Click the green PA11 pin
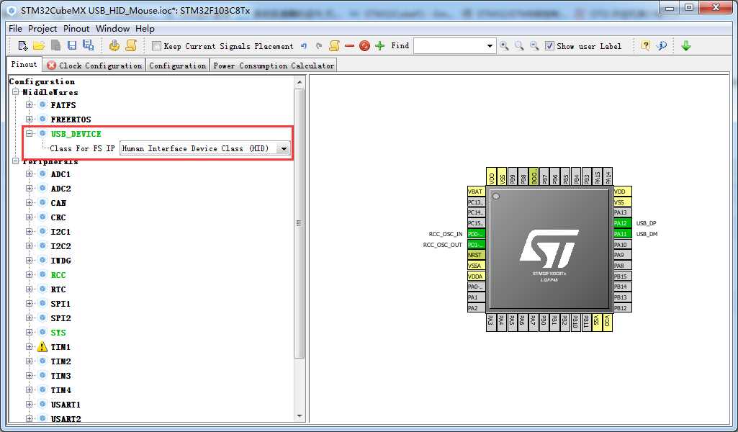The width and height of the screenshot is (738, 432). [x=622, y=234]
